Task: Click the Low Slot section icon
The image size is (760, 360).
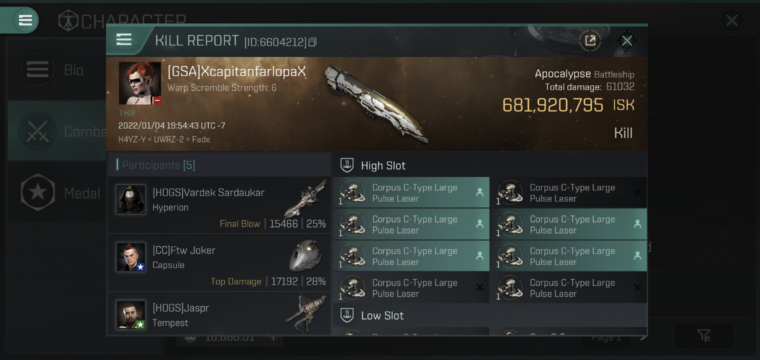Action: 347,315
